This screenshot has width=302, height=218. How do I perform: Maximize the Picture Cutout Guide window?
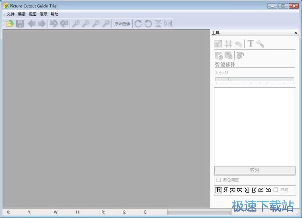pyautogui.click(x=283, y=6)
